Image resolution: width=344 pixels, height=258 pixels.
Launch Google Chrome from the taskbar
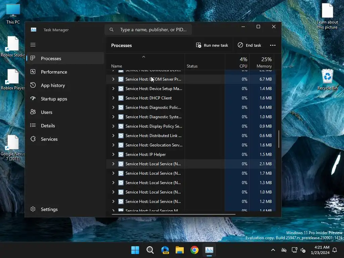click(x=195, y=250)
